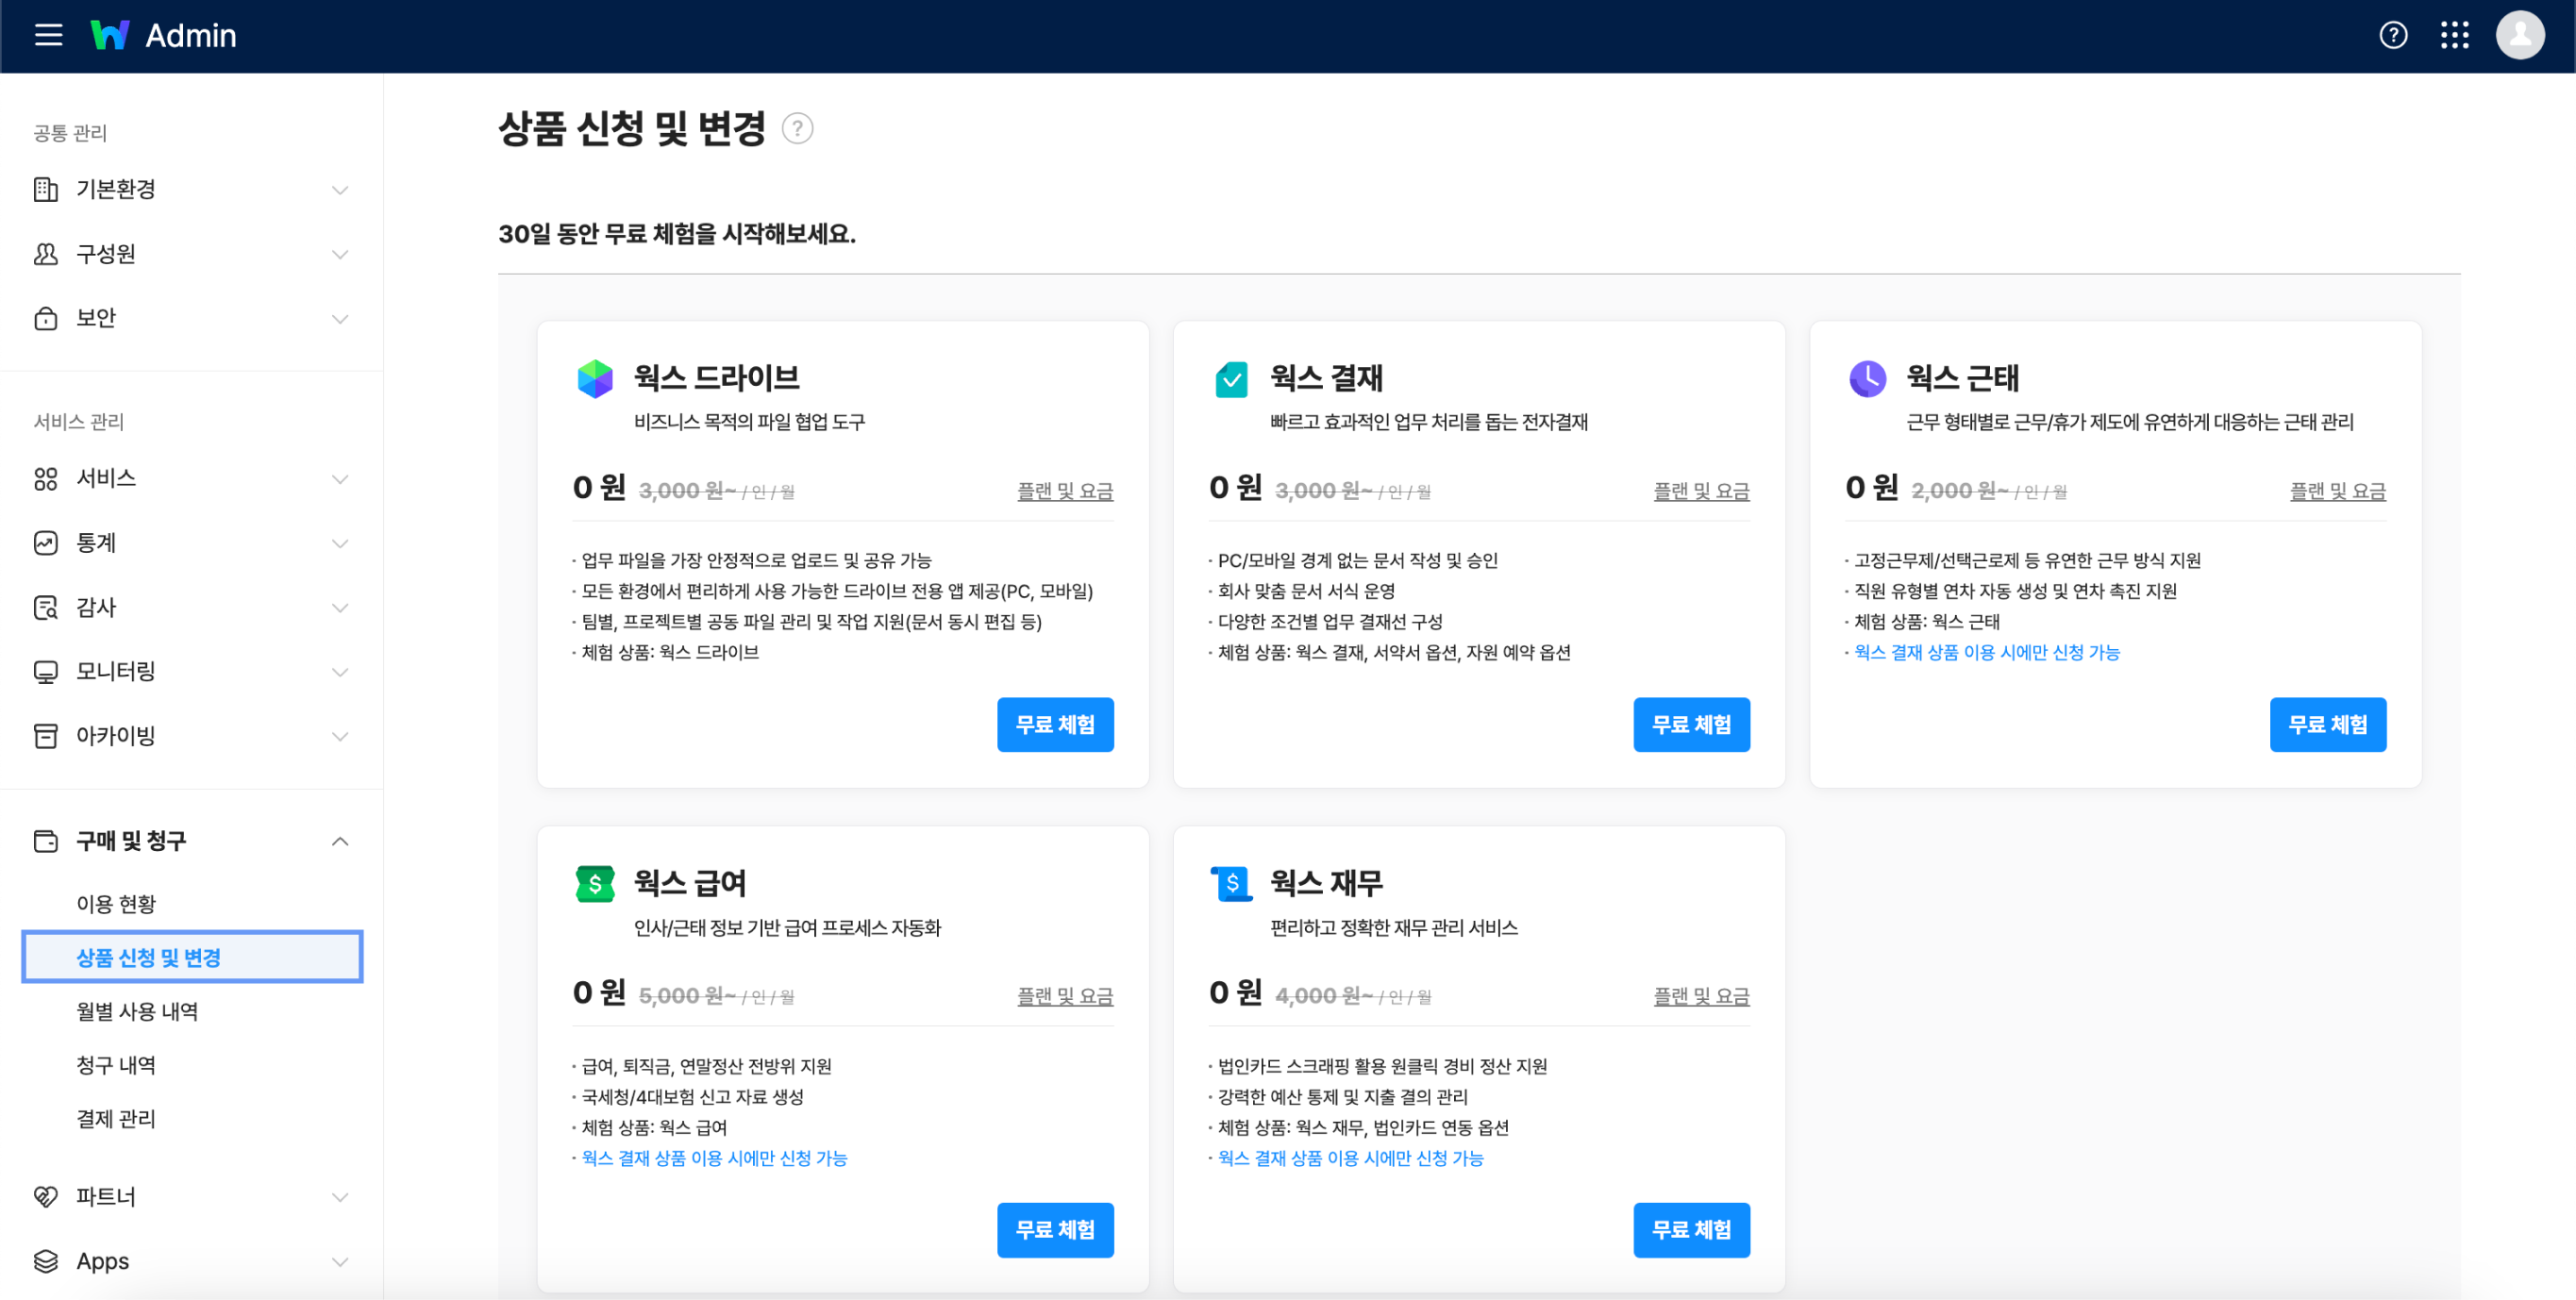The width and height of the screenshot is (2576, 1300).
Task: Open the app launcher grid icon
Action: pyautogui.click(x=2455, y=35)
